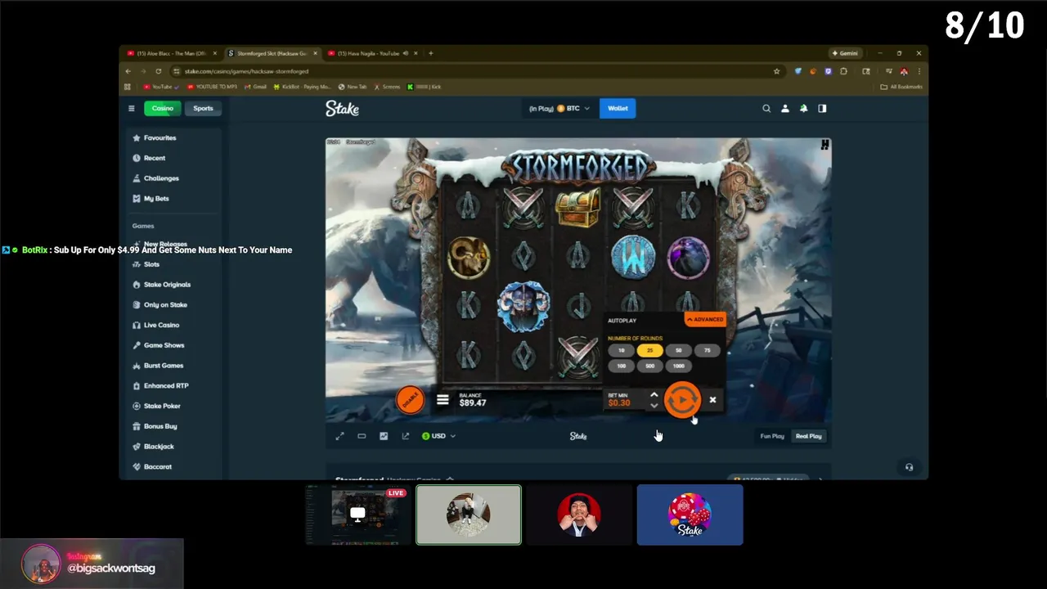The height and width of the screenshot is (589, 1047).
Task: Select 1000 autoplay rounds
Action: pos(678,366)
